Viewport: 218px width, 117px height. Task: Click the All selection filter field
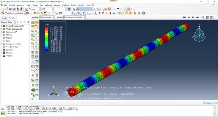[84, 9]
